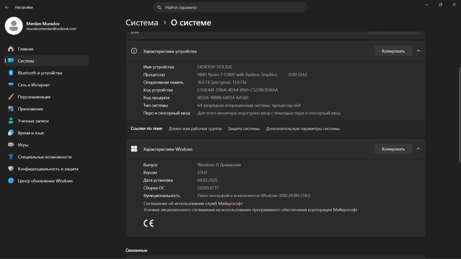This screenshot has width=461, height=259.
Task: Click the Time and language globe icon
Action: 11,133
